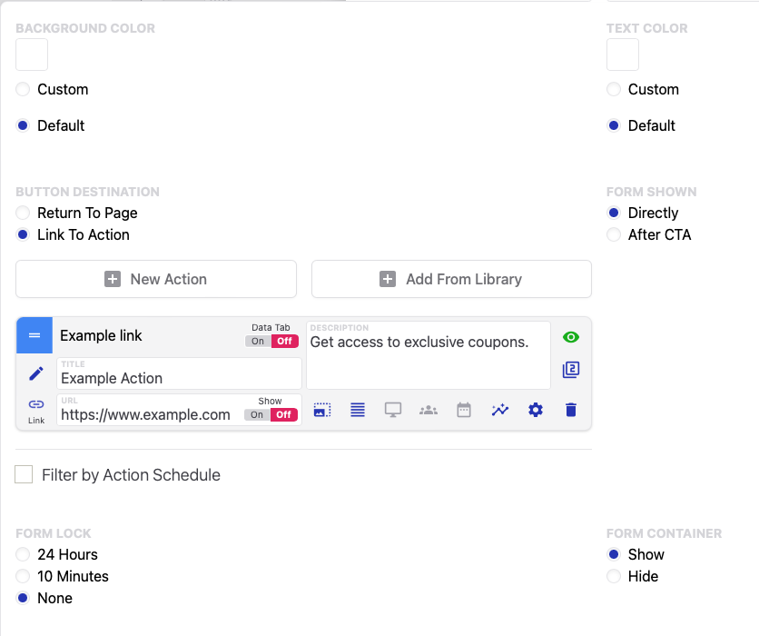Click the text alignment lines icon
759x636 pixels.
tap(358, 410)
